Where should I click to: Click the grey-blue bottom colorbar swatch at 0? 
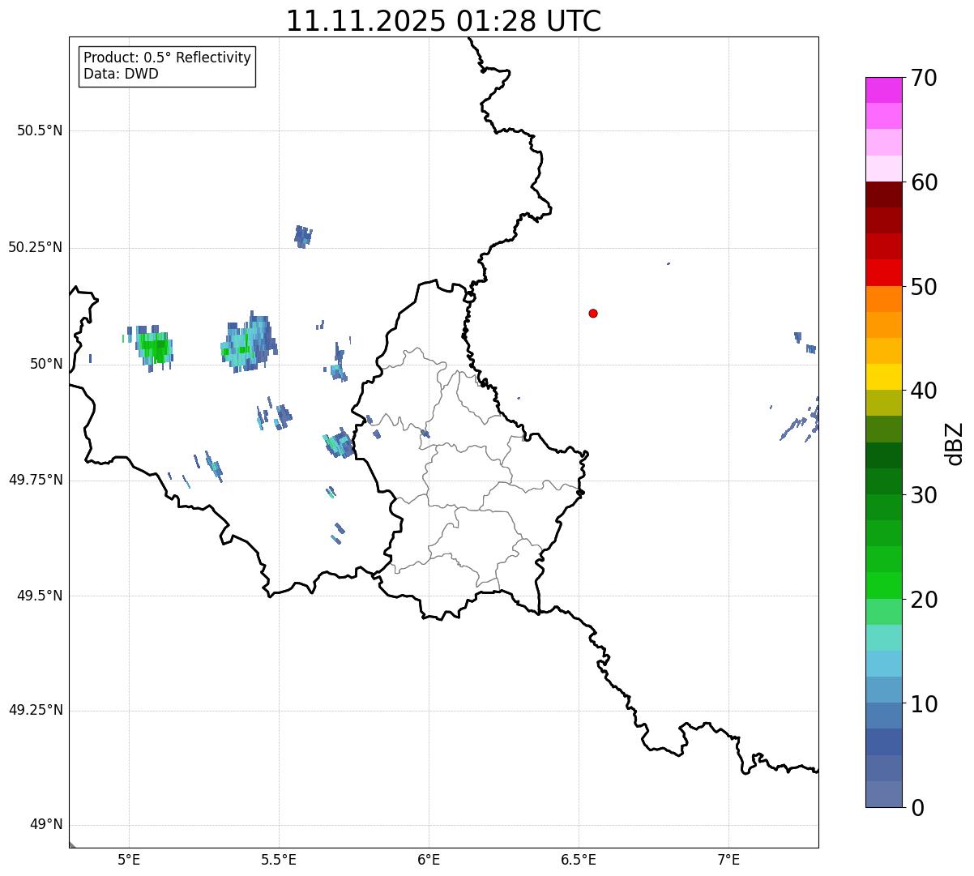[883, 794]
